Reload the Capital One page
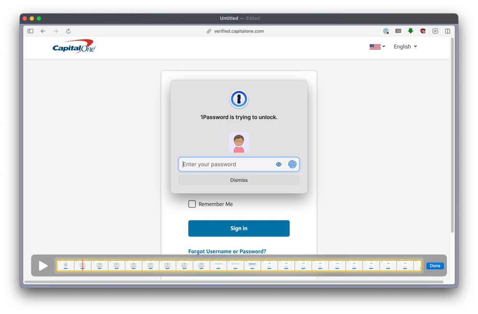This screenshot has width=478, height=314. tap(68, 31)
